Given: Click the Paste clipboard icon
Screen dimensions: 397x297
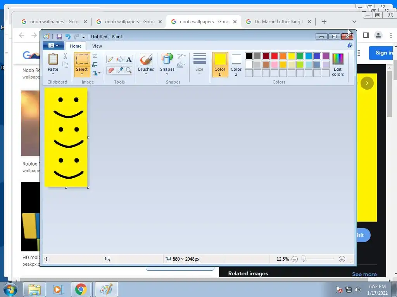Looking at the screenshot, I should [53, 59].
